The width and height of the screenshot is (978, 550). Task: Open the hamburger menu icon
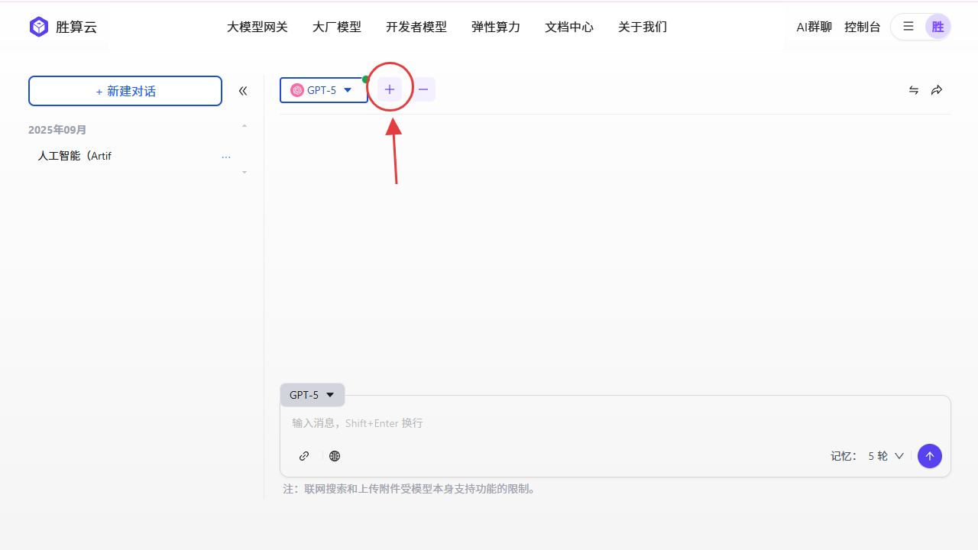click(x=908, y=27)
